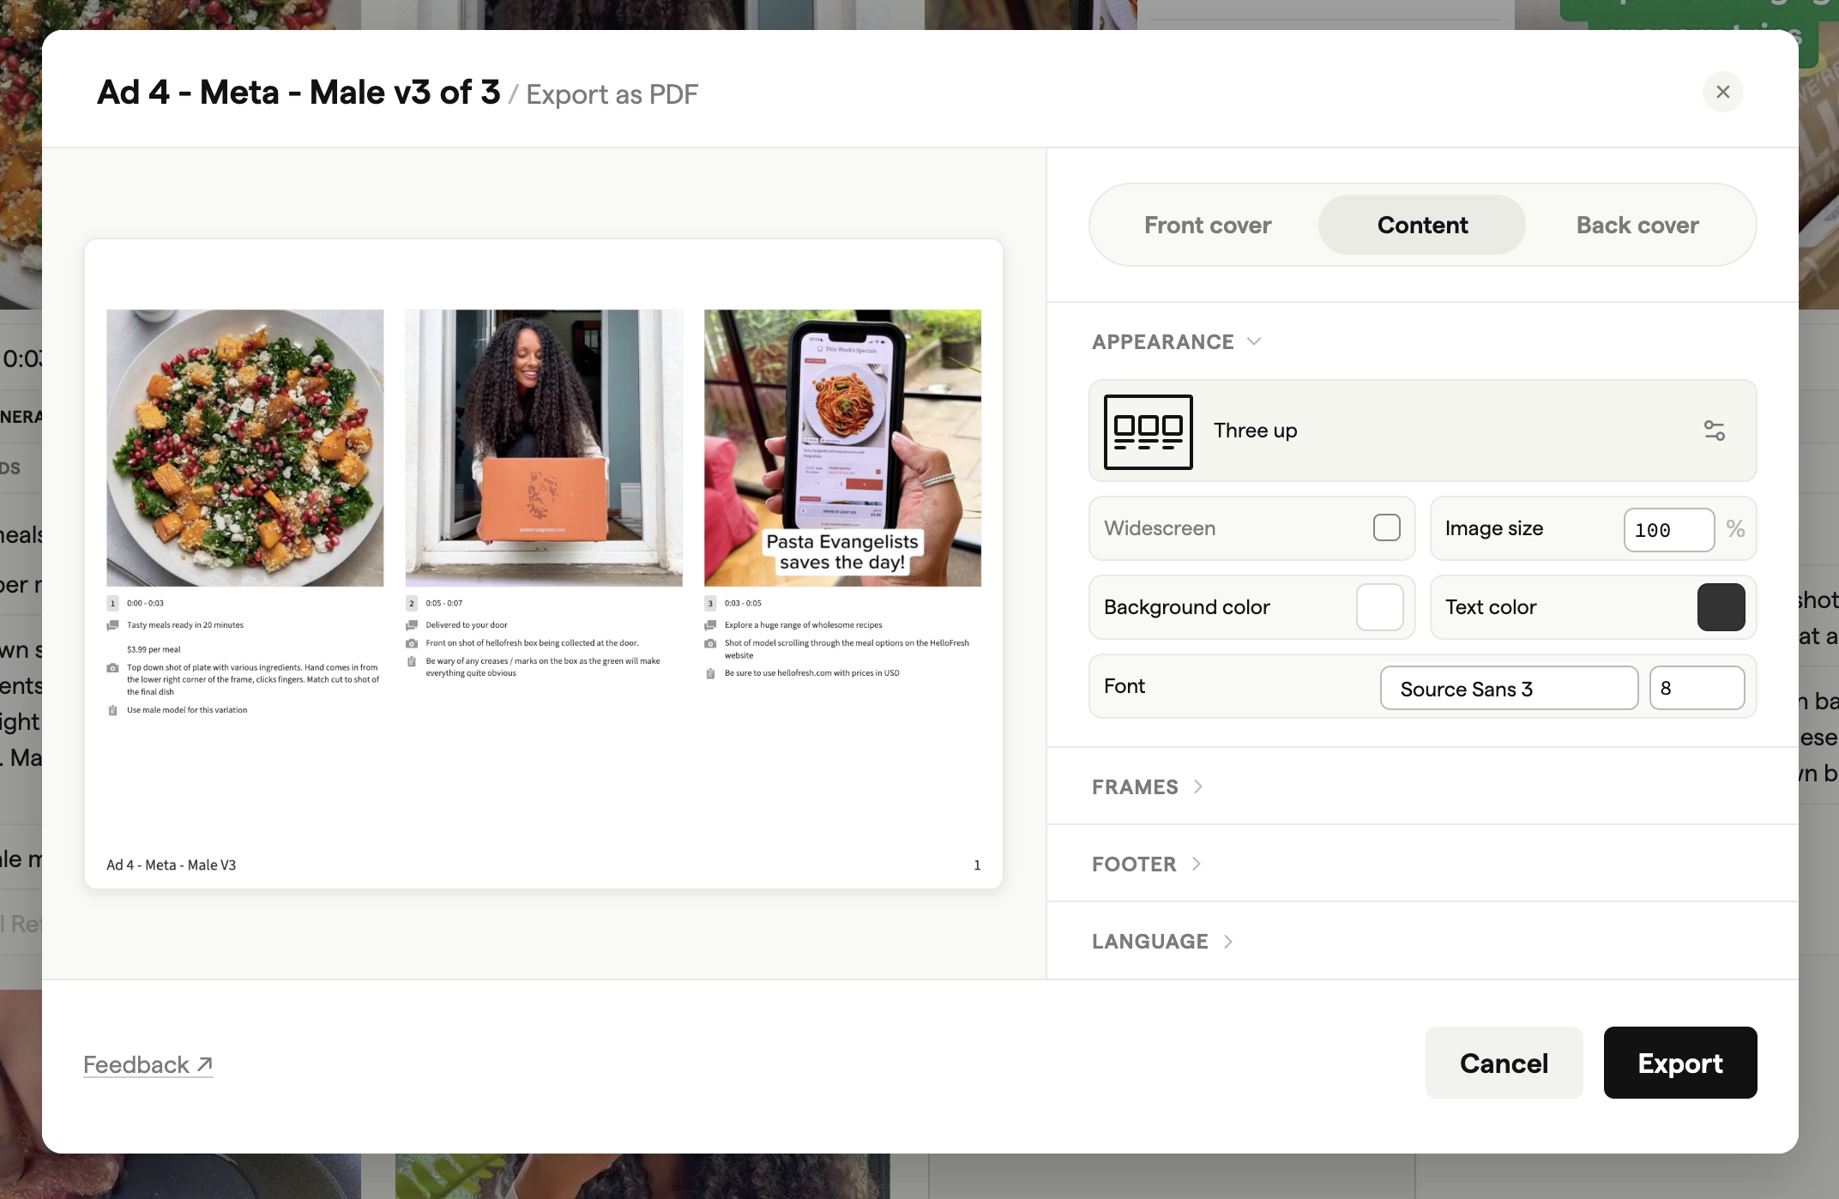Viewport: 1839px width, 1199px height.
Task: Click frame 1 voiceover speech icon
Action: click(x=112, y=625)
